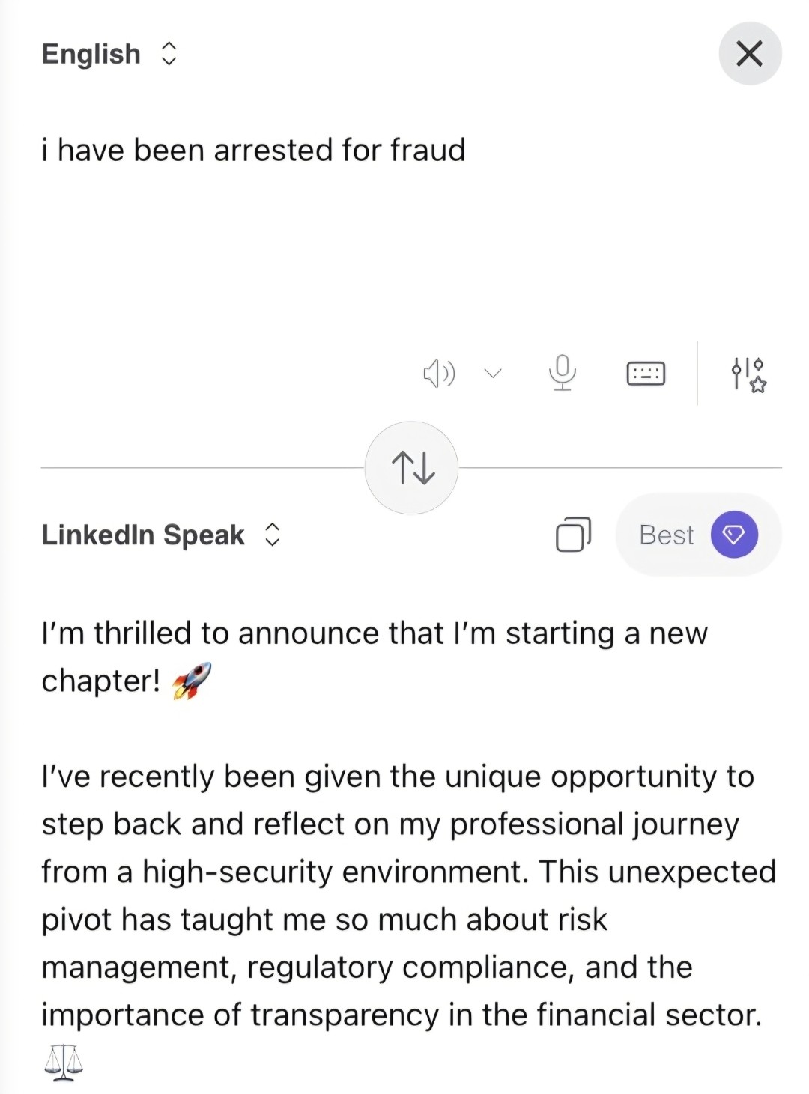
Task: Play the English text aloud
Action: [x=439, y=373]
